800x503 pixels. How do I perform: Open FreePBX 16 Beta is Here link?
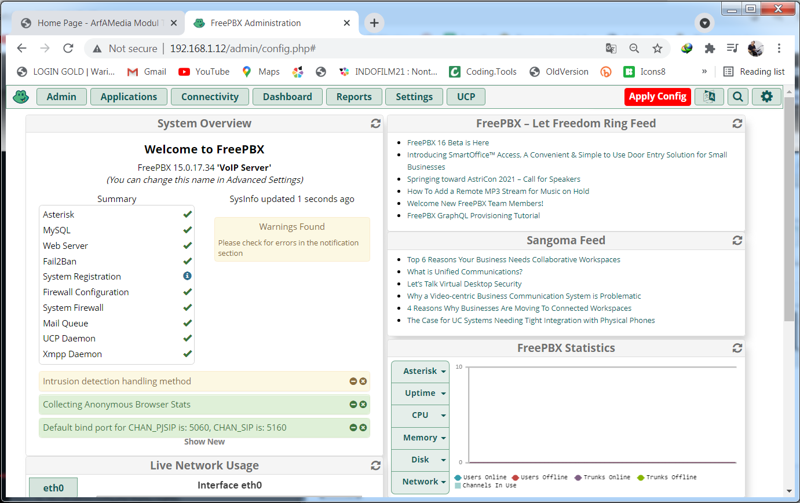[x=448, y=142]
